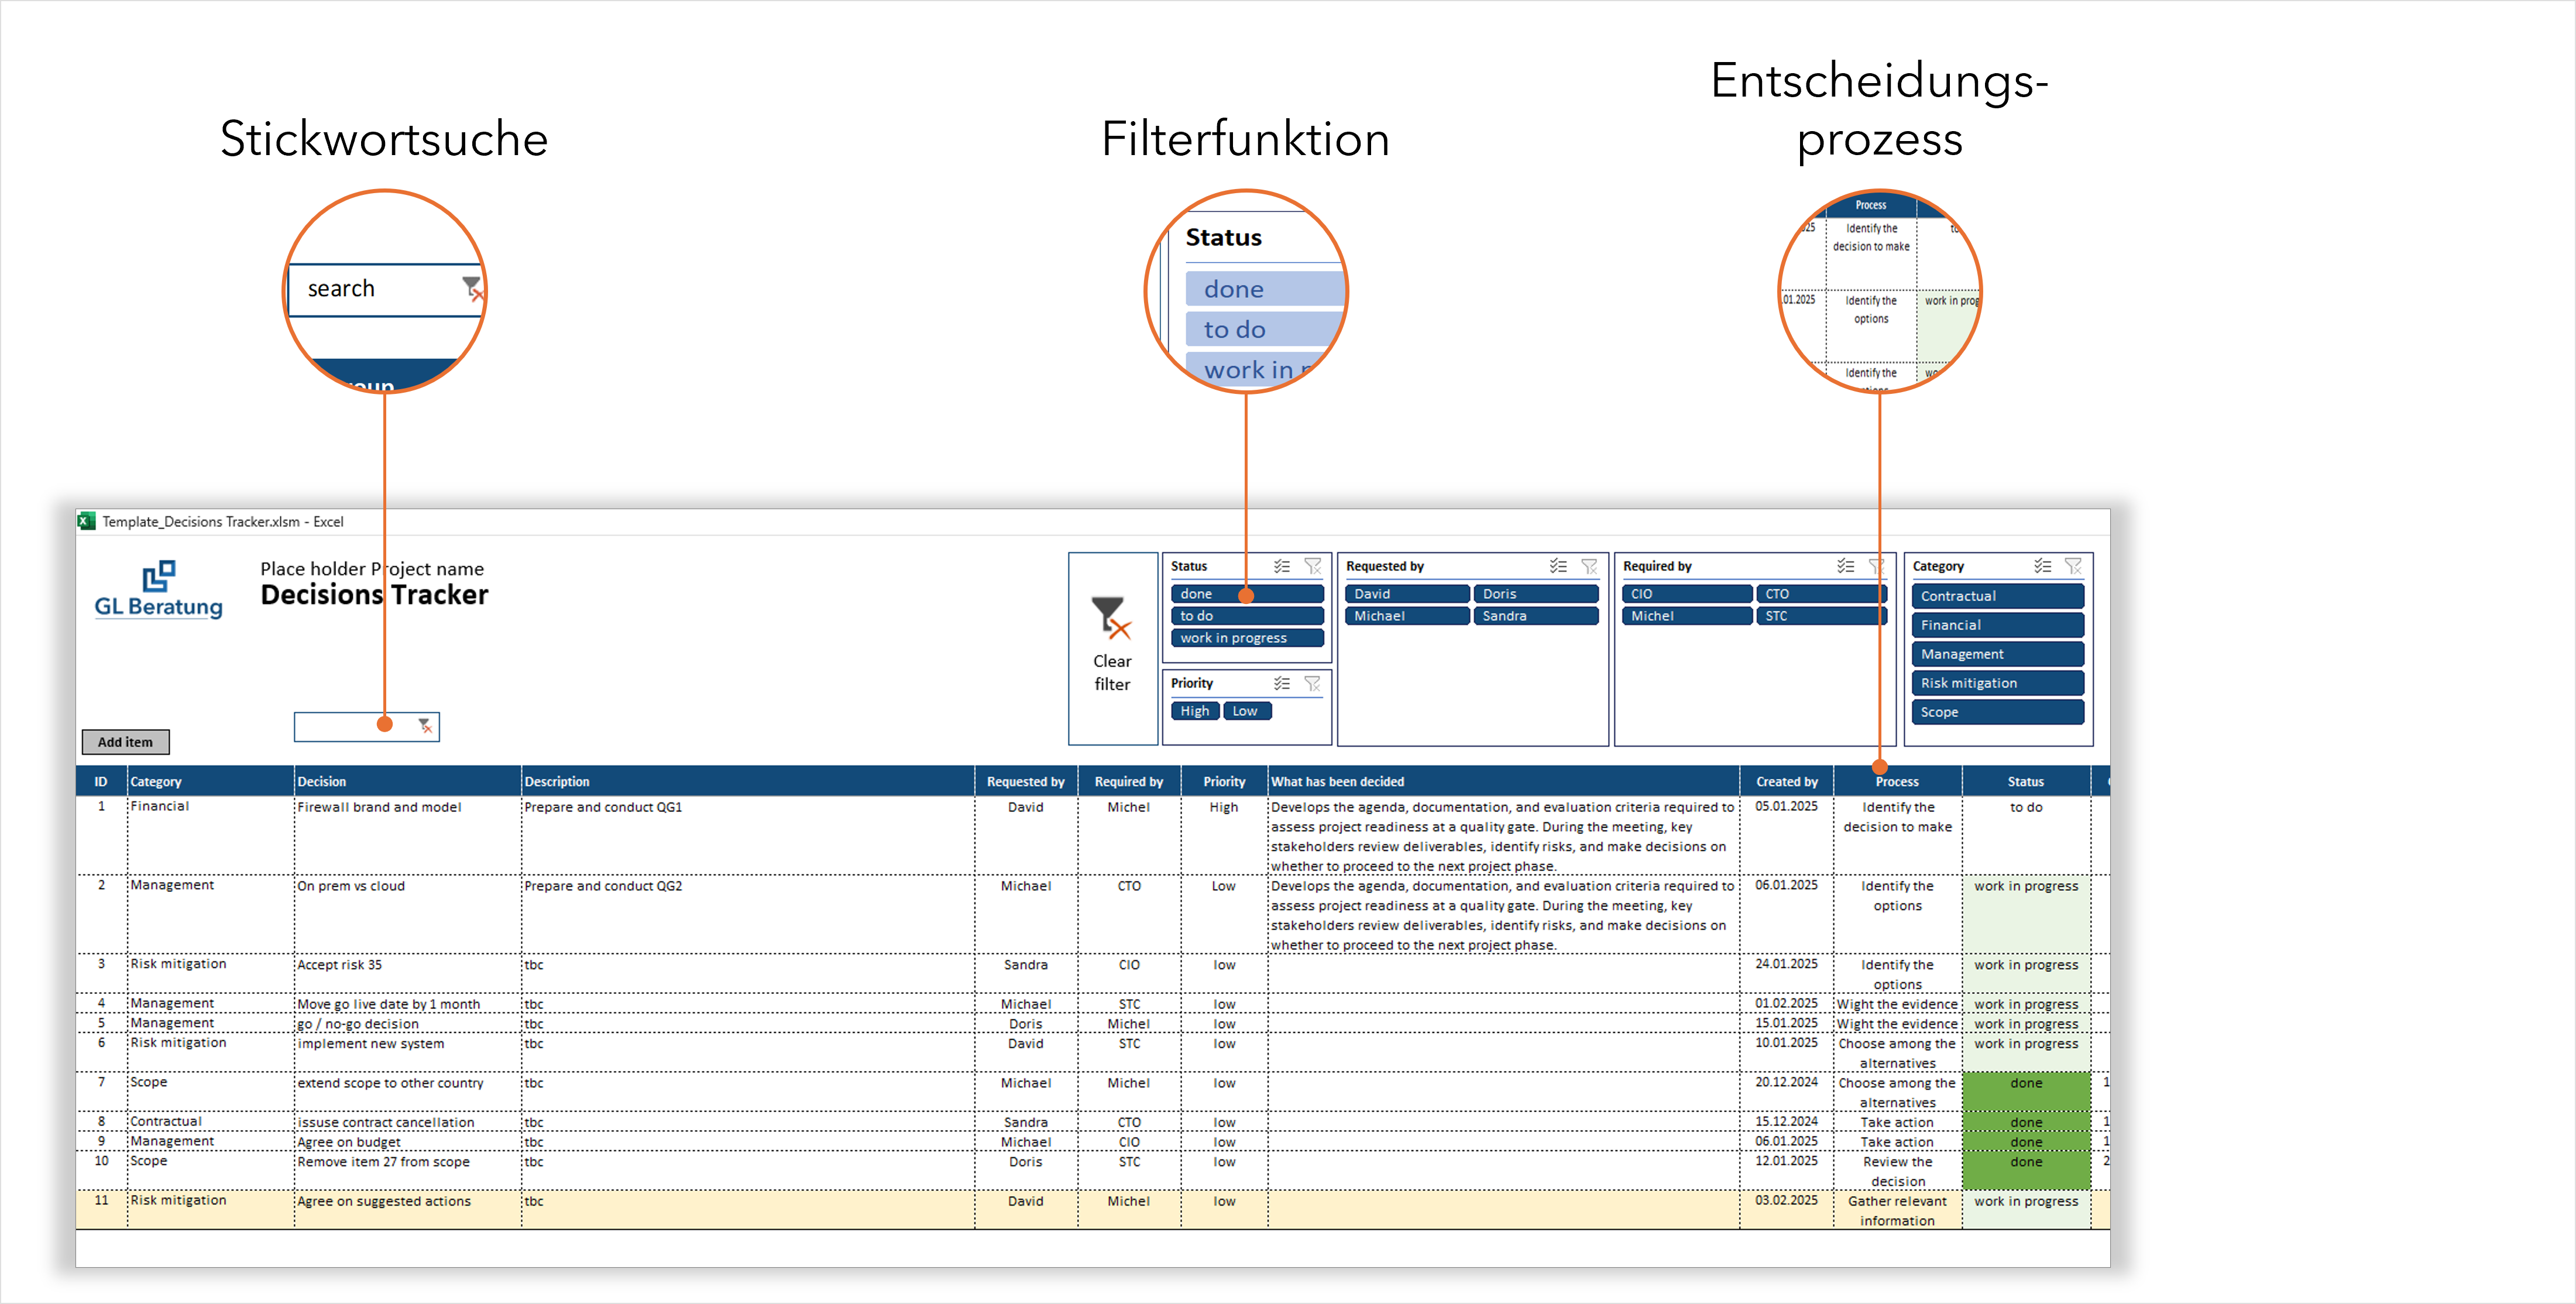Click the clear-search funnel icon in search box
Image resolution: width=2576 pixels, height=1304 pixels.
(x=425, y=725)
